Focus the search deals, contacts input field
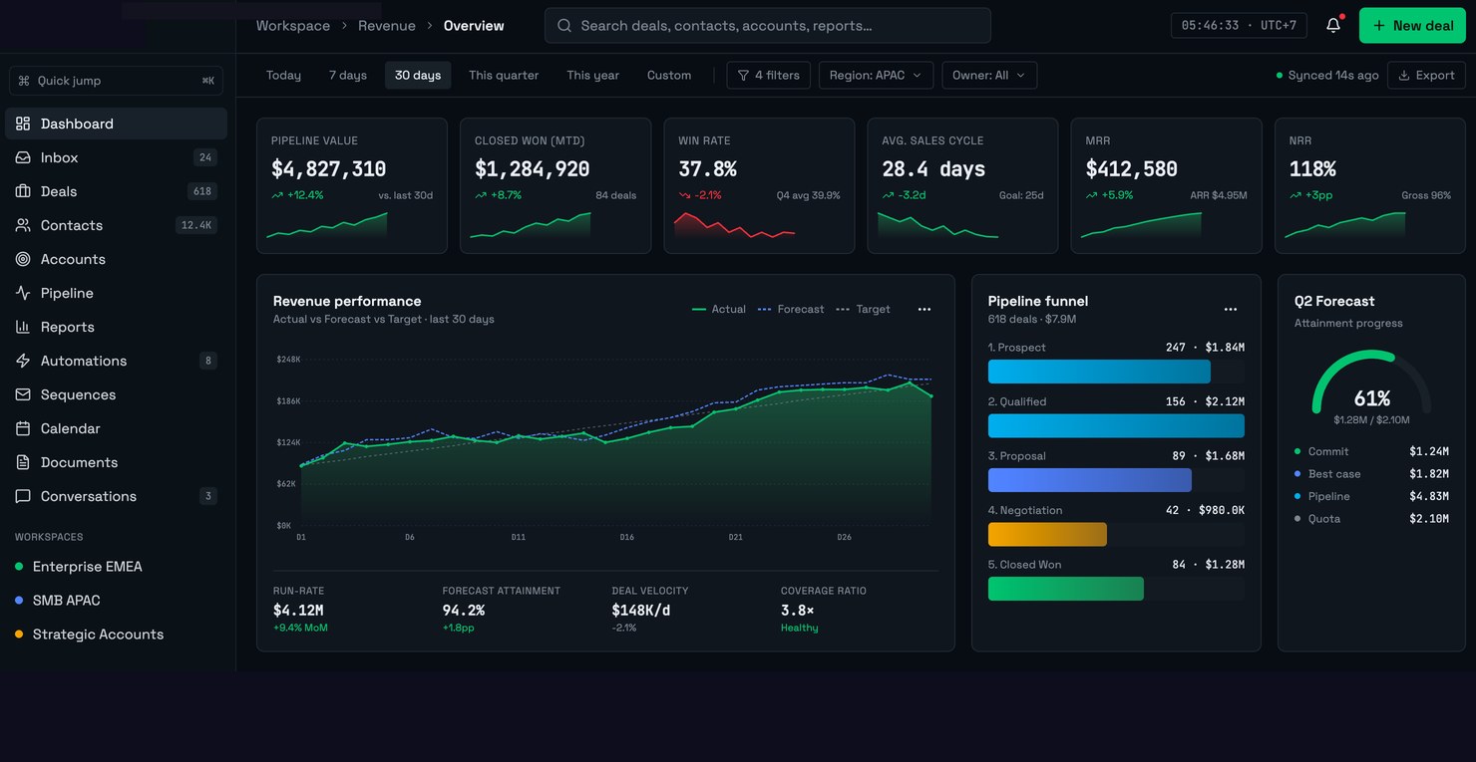Screen dimensions: 1476x762 [768, 26]
